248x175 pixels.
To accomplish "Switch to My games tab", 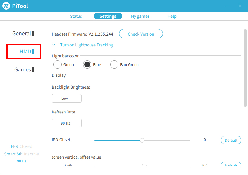I will pyautogui.click(x=140, y=16).
